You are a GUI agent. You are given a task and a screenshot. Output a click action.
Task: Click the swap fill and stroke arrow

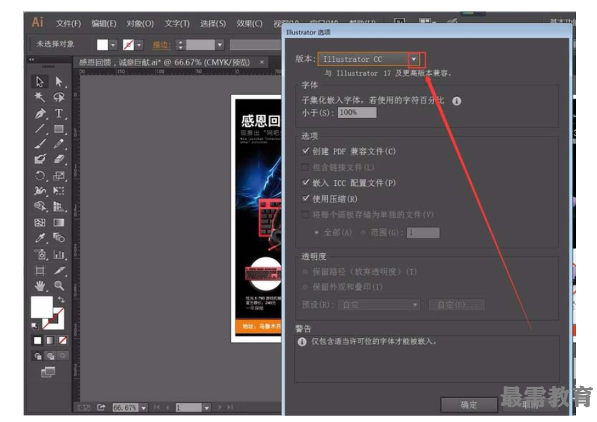61,299
